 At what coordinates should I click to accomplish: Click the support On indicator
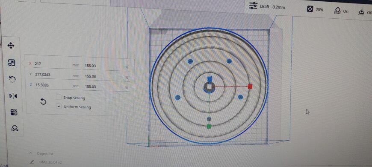pyautogui.click(x=341, y=11)
